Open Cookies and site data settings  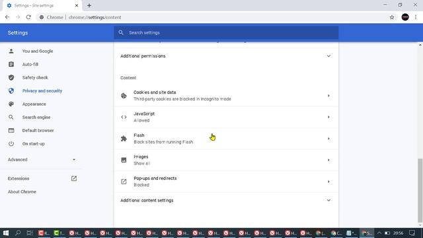tap(226, 95)
